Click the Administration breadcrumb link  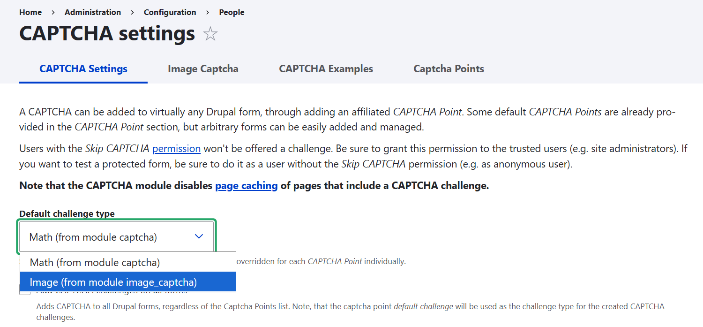click(x=93, y=12)
